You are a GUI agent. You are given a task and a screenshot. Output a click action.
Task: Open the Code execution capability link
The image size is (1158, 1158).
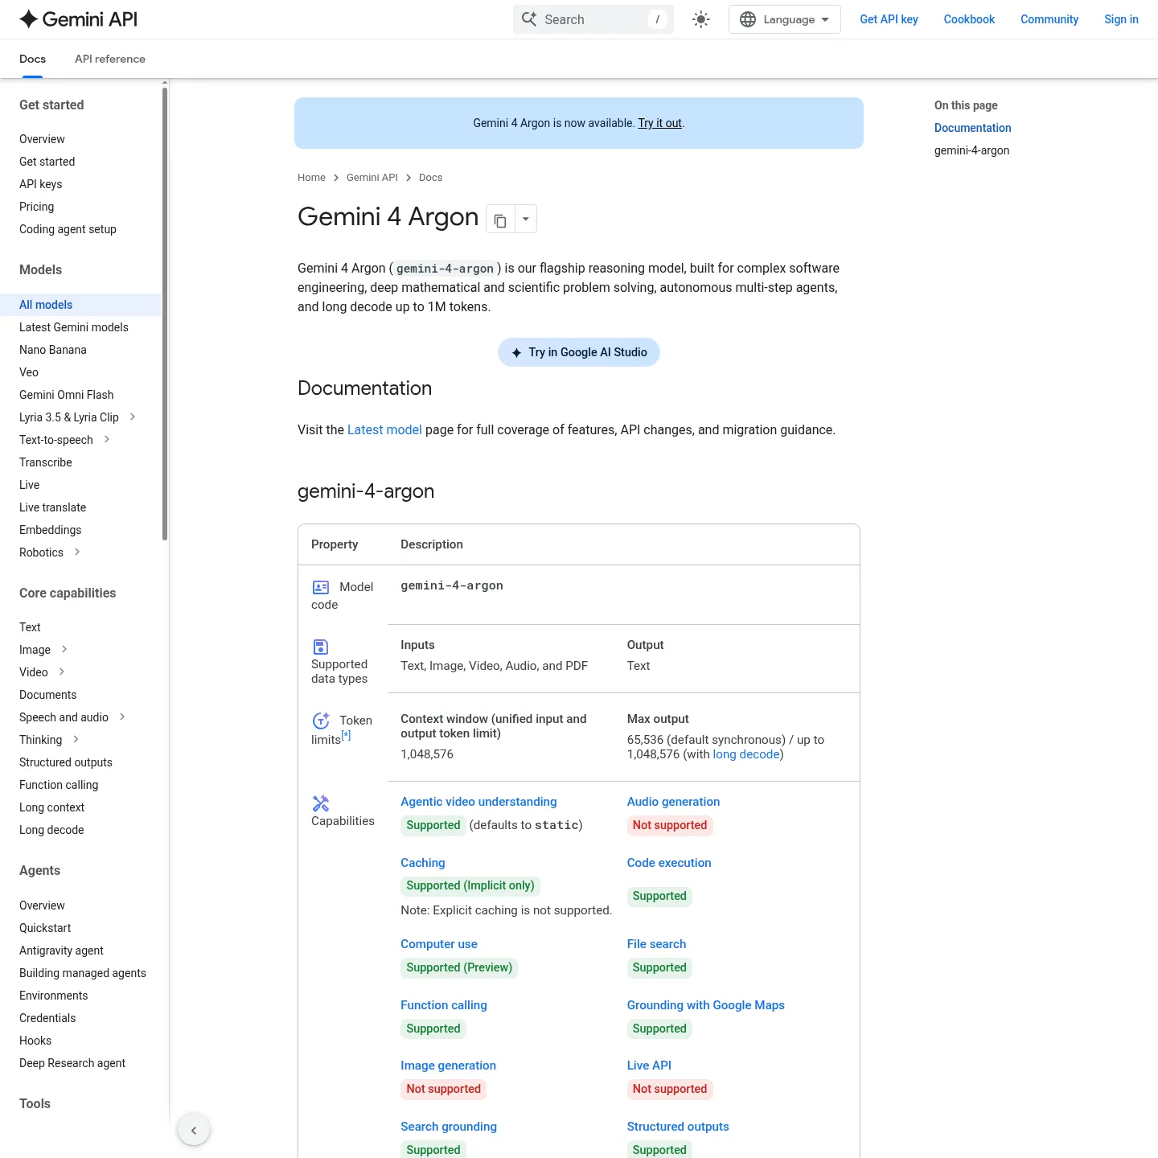[669, 863]
